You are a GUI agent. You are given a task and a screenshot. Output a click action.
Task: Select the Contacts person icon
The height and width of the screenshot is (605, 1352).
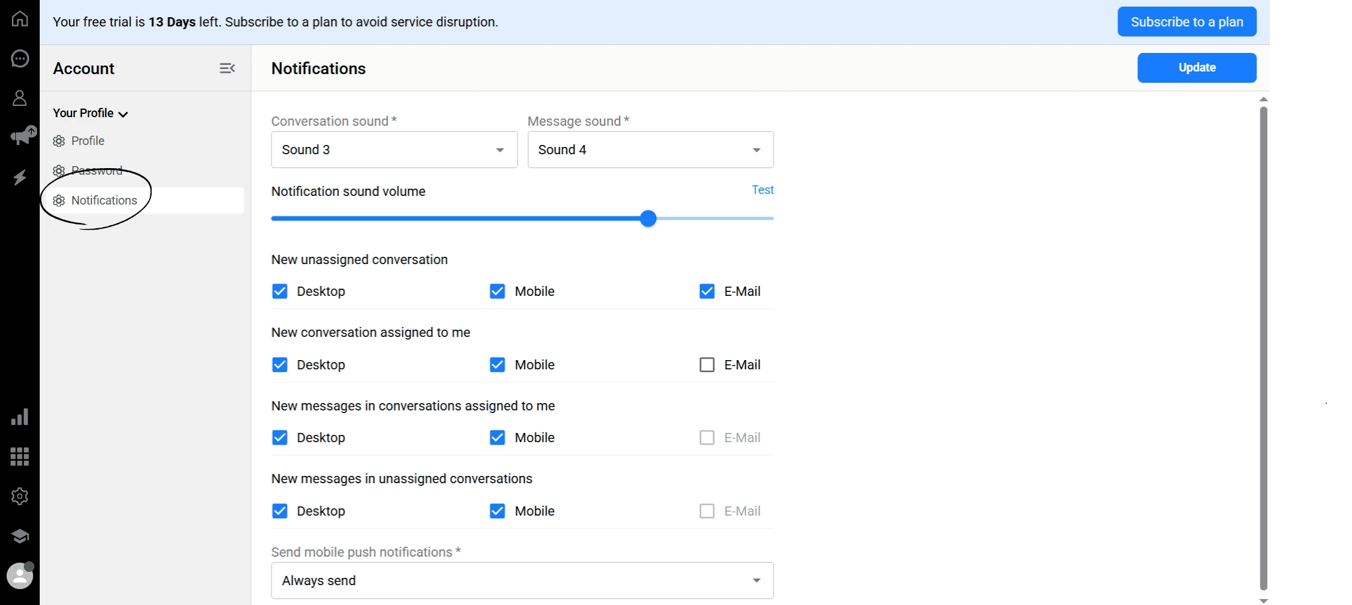20,98
